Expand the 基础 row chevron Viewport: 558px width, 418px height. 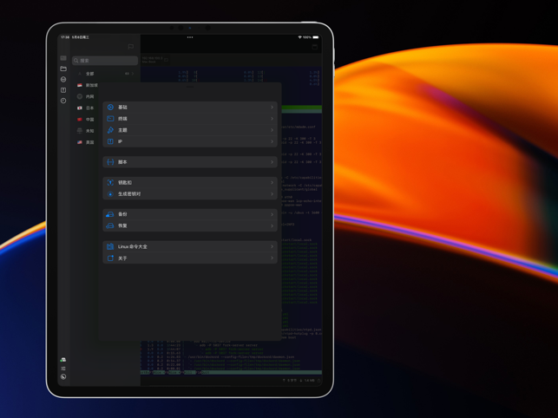click(272, 107)
